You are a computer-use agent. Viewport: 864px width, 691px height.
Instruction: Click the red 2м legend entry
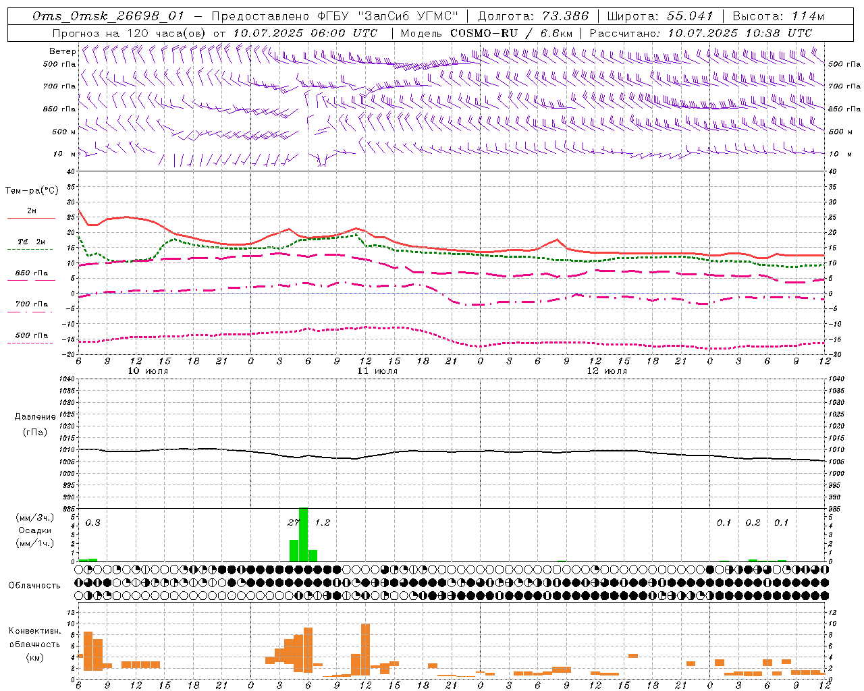pos(31,211)
